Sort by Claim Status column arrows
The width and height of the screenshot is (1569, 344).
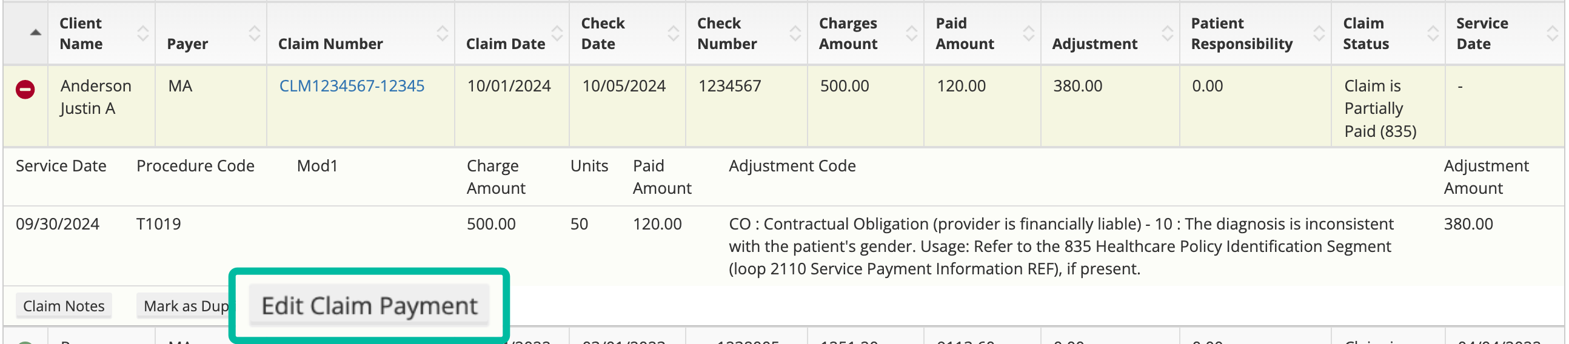(1433, 33)
